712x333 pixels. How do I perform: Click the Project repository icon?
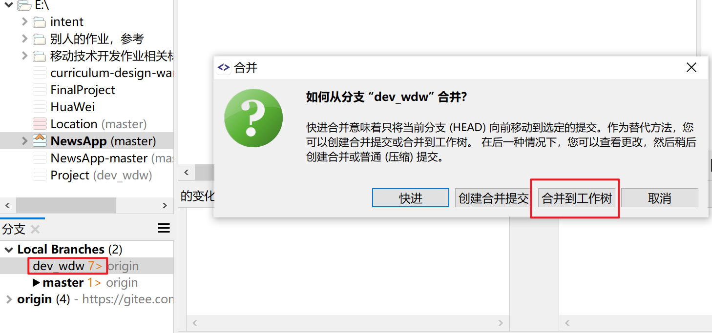click(x=40, y=175)
